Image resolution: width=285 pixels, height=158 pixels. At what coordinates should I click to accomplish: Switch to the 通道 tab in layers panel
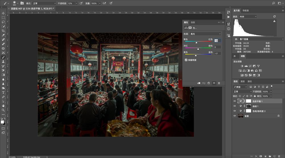pos(243,81)
